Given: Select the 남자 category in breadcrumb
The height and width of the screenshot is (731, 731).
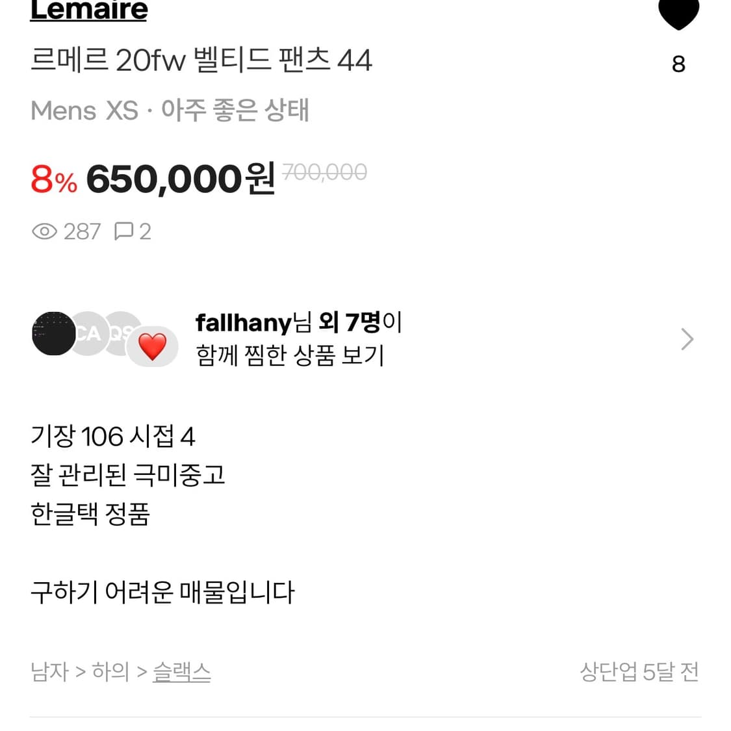Looking at the screenshot, I should pyautogui.click(x=48, y=673).
